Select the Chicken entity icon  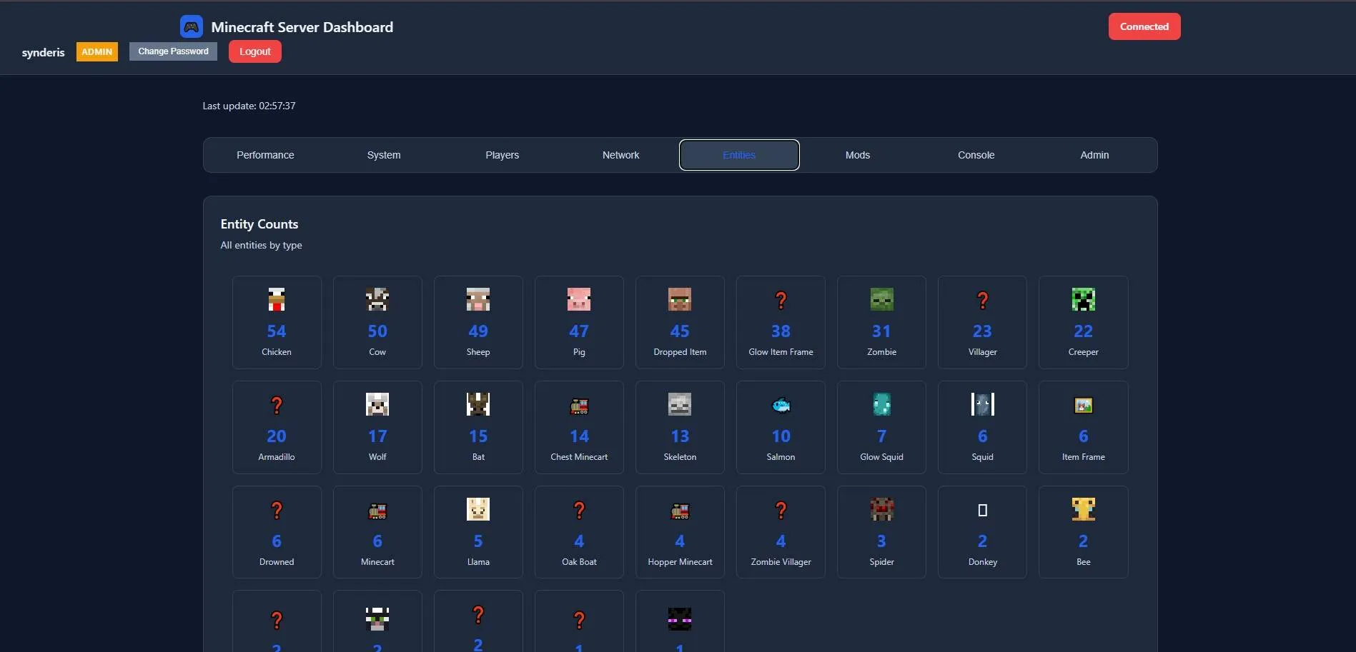click(277, 299)
